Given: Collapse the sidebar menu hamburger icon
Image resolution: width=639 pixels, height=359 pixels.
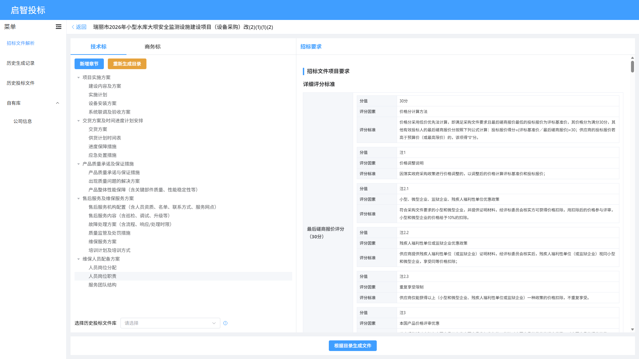Looking at the screenshot, I should point(59,27).
